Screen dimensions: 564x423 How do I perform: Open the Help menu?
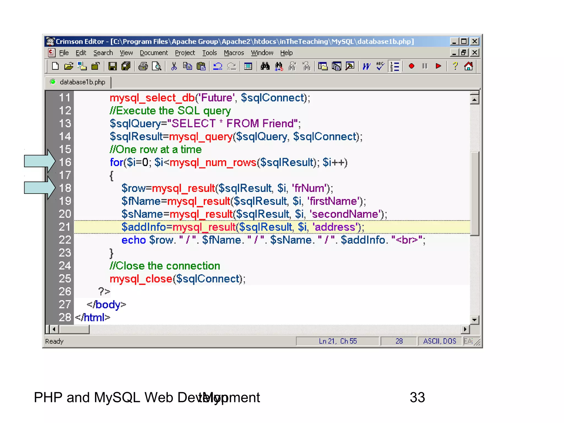tap(286, 53)
